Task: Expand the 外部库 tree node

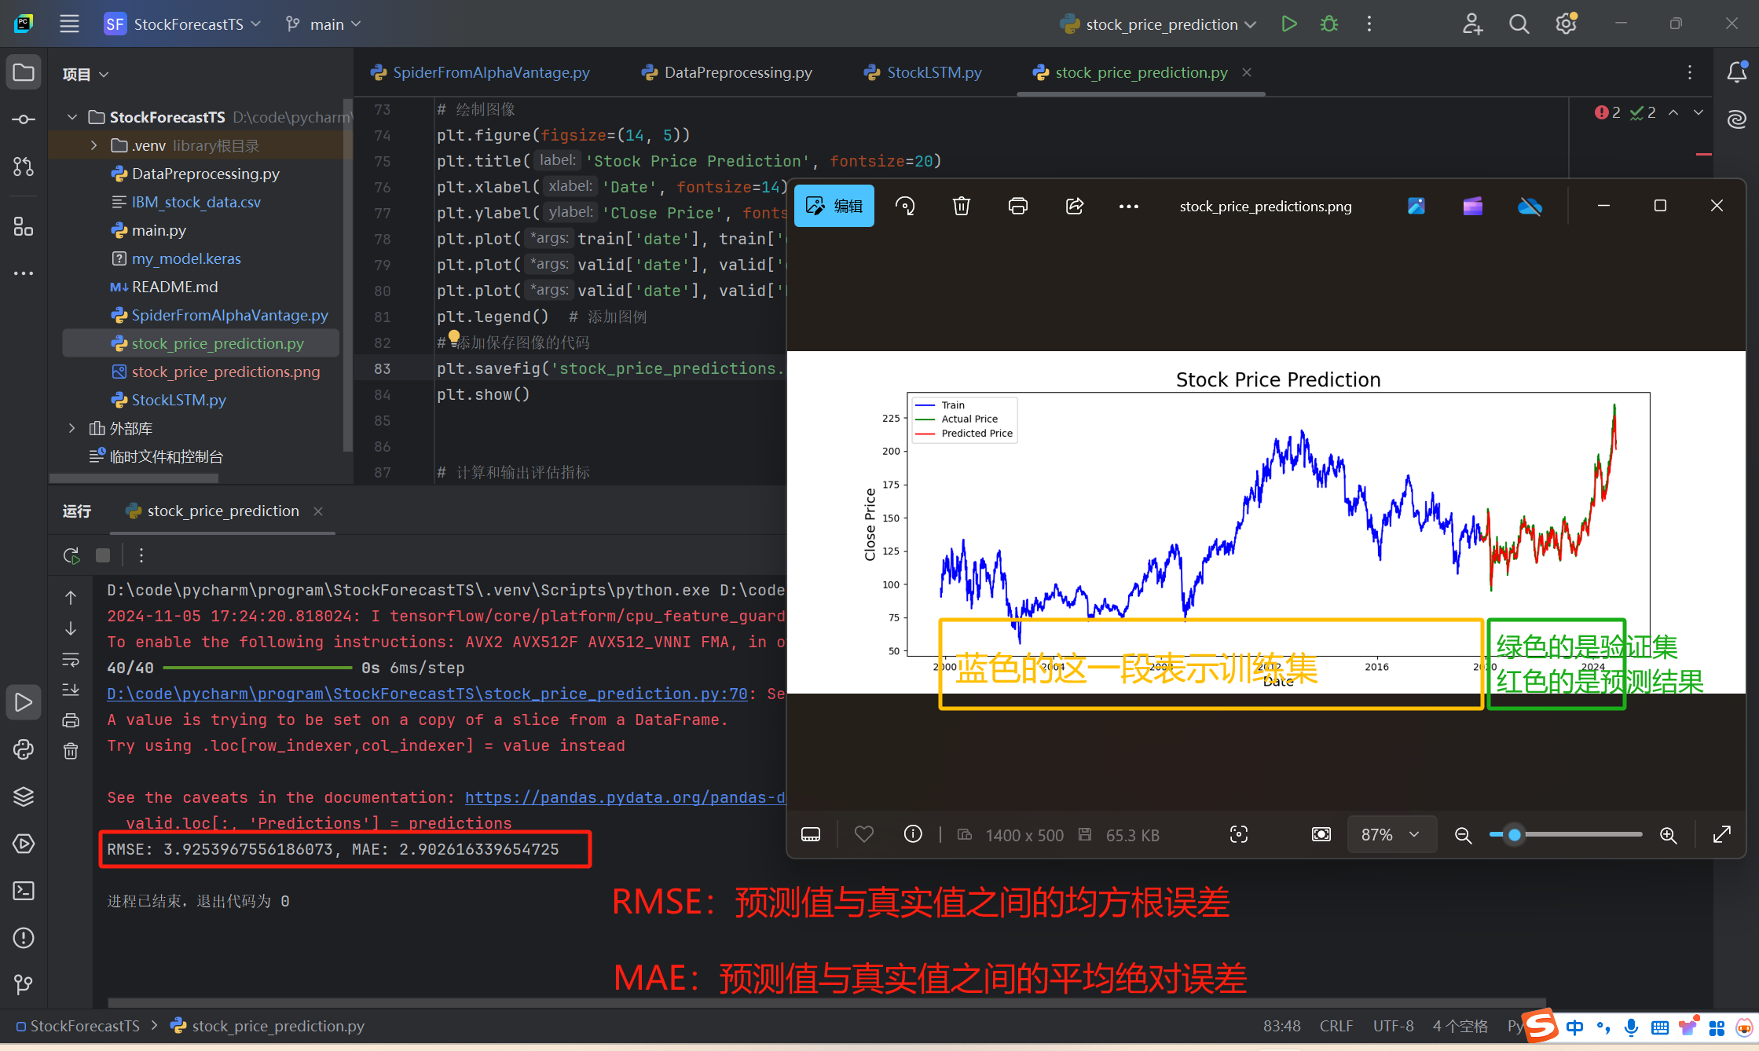Action: (71, 428)
